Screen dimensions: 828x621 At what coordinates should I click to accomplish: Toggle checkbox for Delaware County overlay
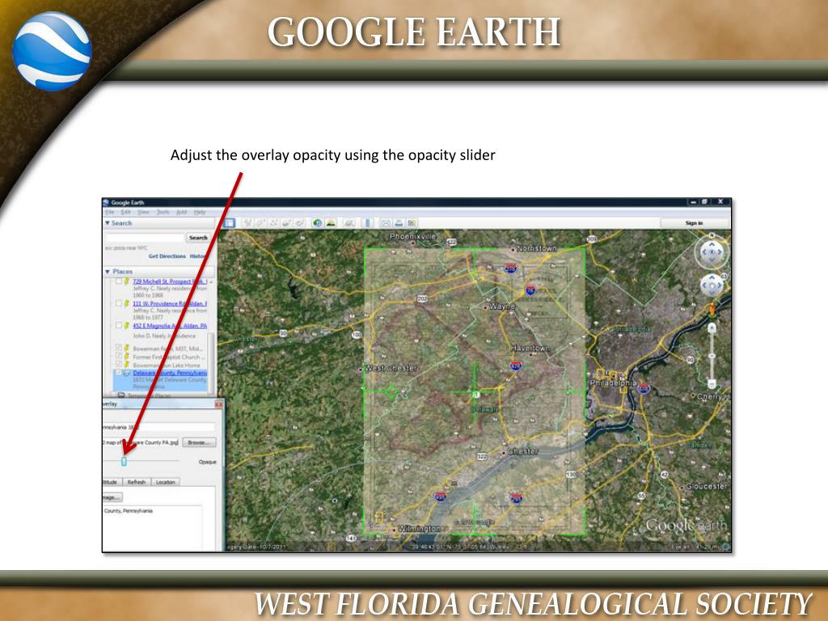[119, 372]
